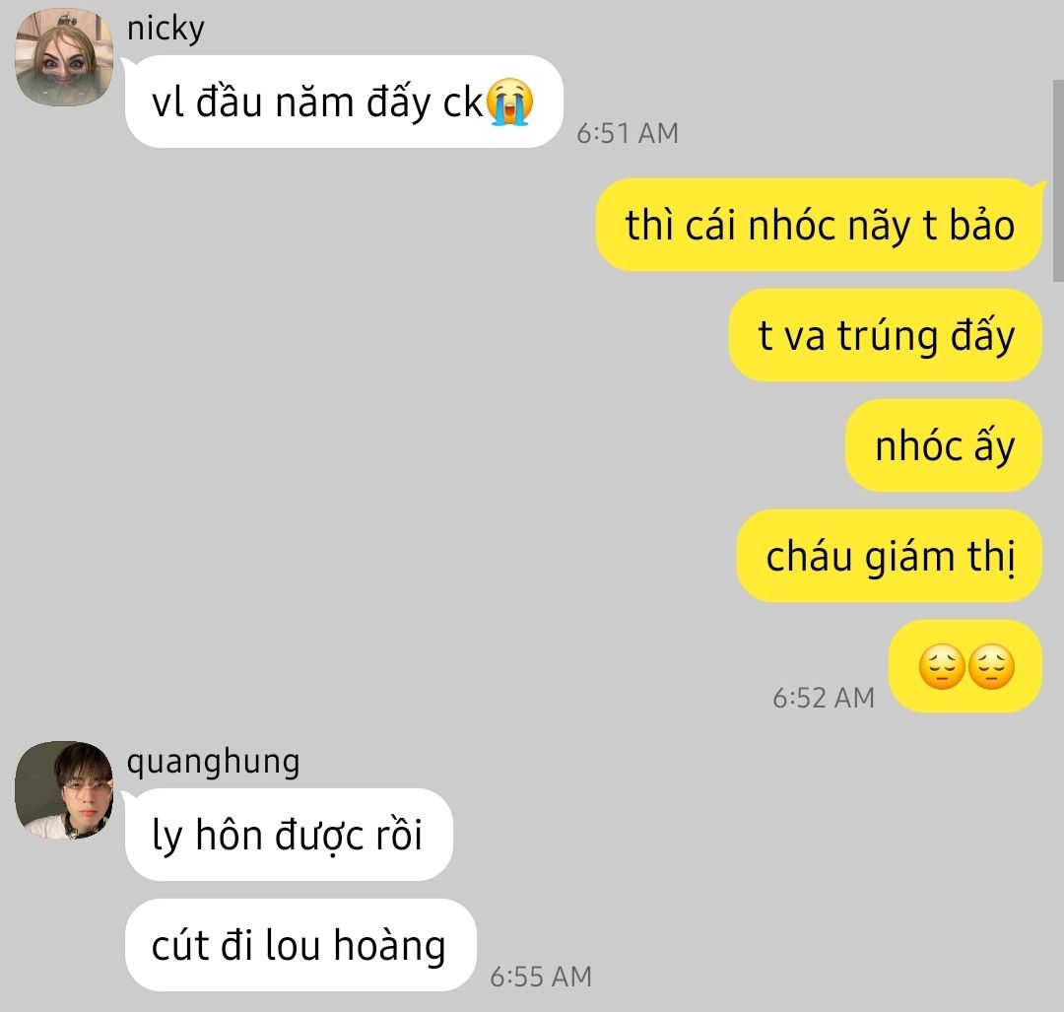Click the word 'ck' in nicky's message

pos(463,103)
